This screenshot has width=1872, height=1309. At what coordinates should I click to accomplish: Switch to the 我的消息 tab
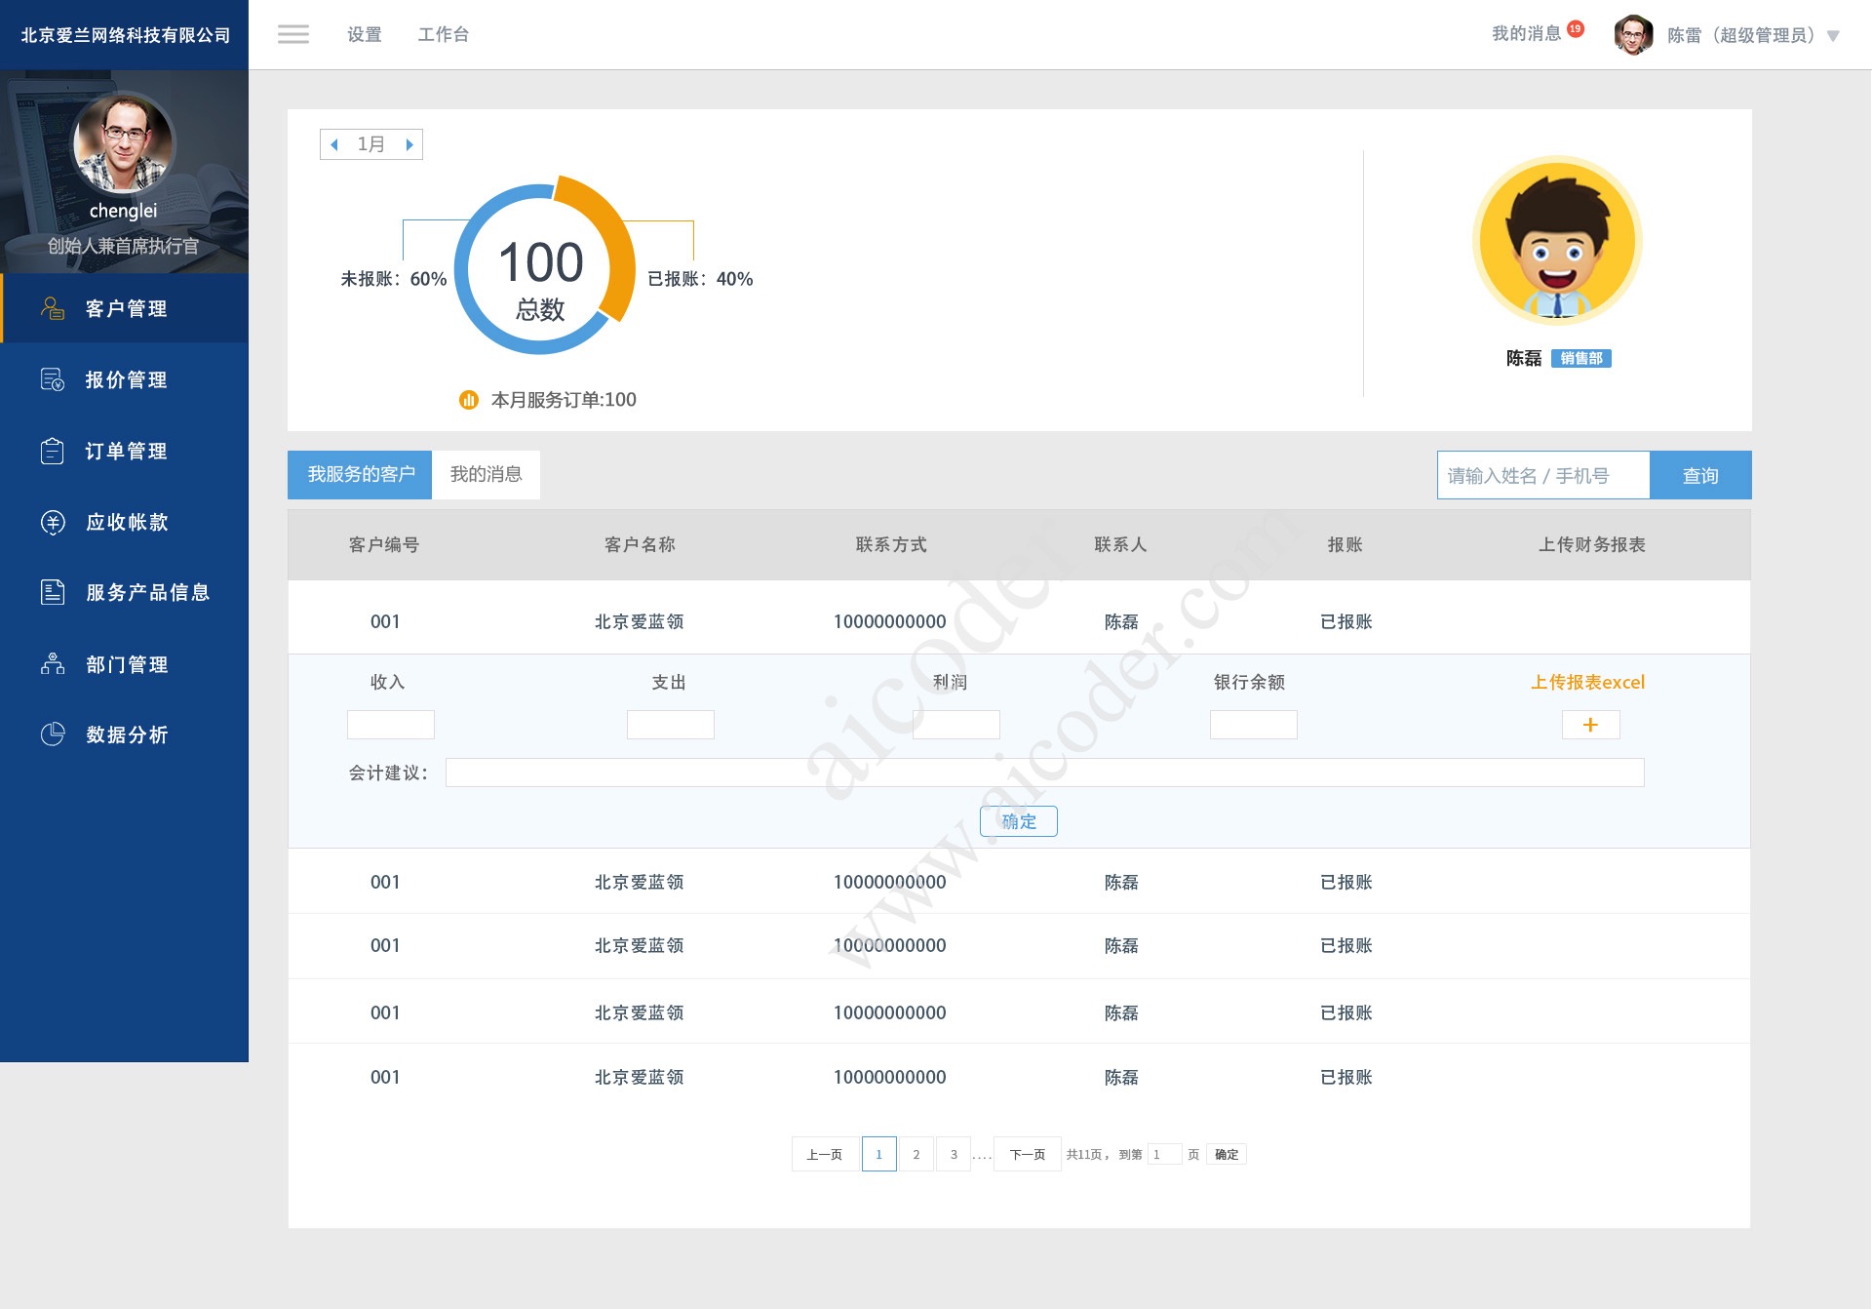[486, 474]
